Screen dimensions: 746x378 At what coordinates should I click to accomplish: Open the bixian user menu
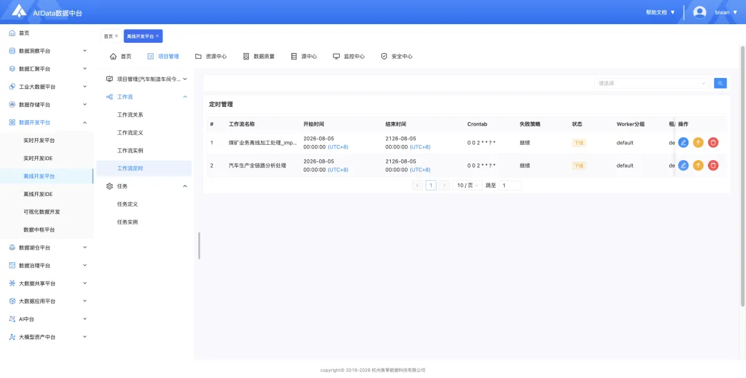726,12
